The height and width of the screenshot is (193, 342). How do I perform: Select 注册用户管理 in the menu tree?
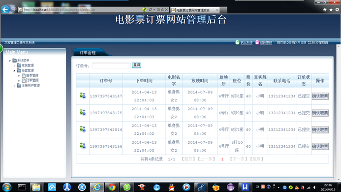coord(31,86)
